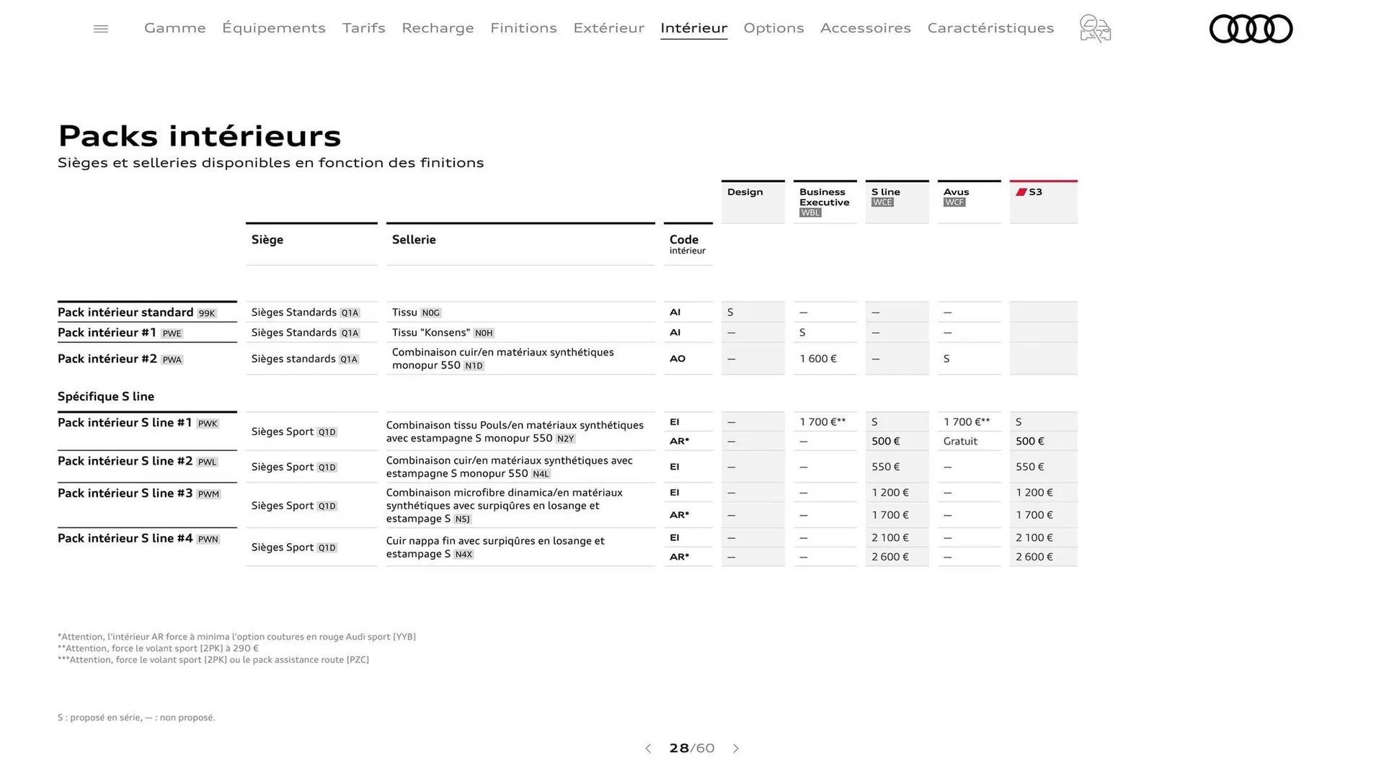Select the PWA code tag on Pack intérieur #2
The height and width of the screenshot is (778, 1384).
pos(173,359)
